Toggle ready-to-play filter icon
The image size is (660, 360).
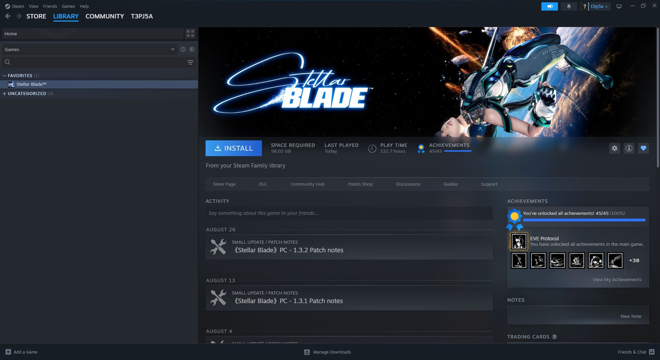(192, 49)
